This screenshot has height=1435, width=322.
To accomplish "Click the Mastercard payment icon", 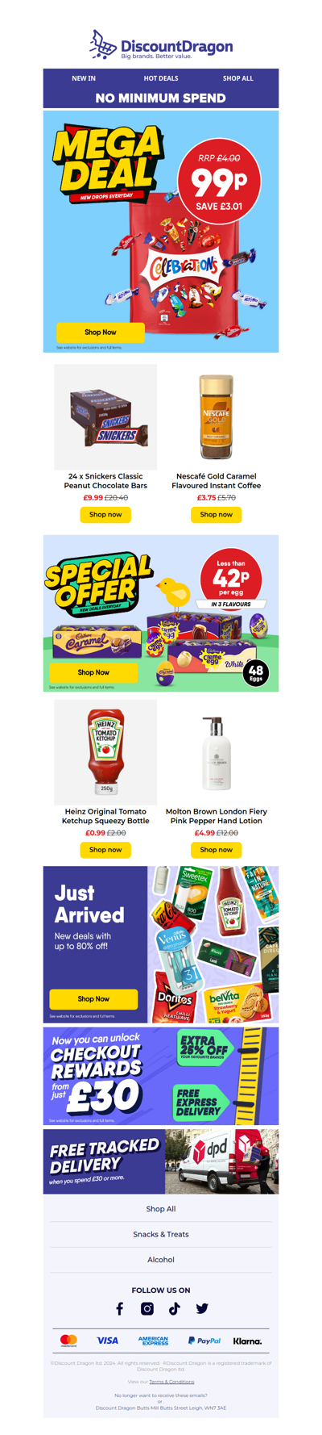I will pyautogui.click(x=68, y=1341).
